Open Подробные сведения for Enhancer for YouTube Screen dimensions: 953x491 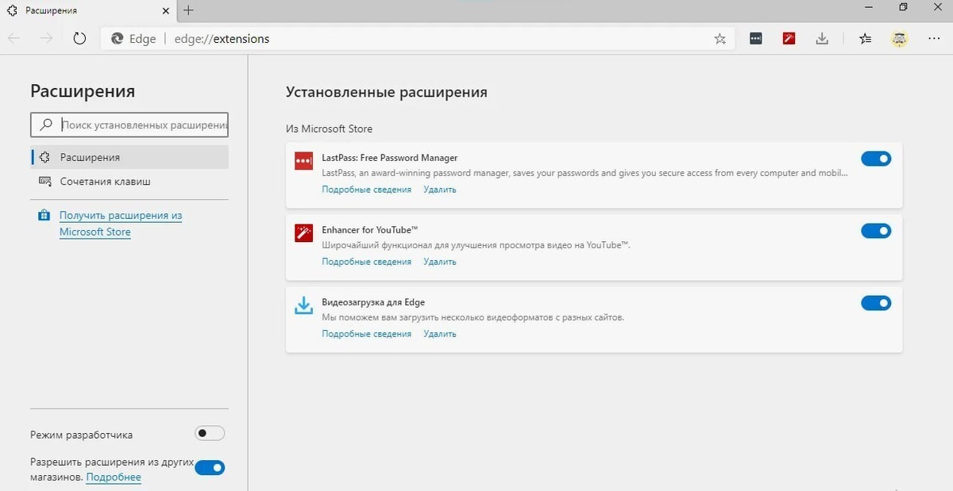[x=366, y=262]
